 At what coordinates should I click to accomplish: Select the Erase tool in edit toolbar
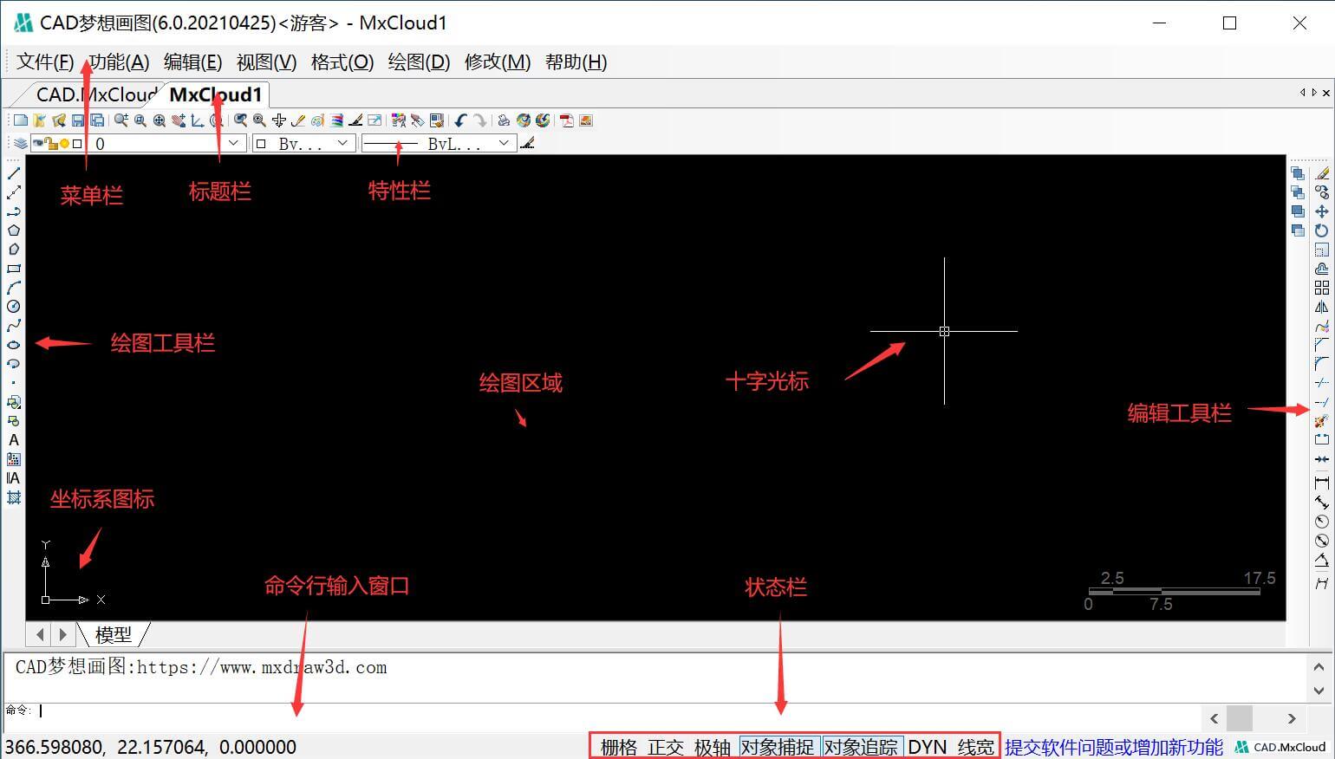coord(1322,173)
